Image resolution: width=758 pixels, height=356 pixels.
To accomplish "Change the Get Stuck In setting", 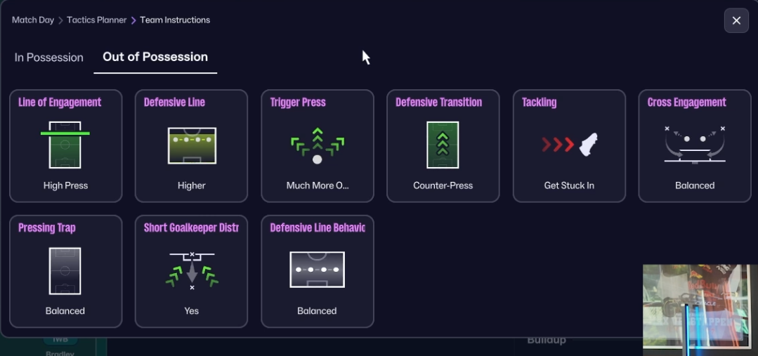I will pos(569,185).
